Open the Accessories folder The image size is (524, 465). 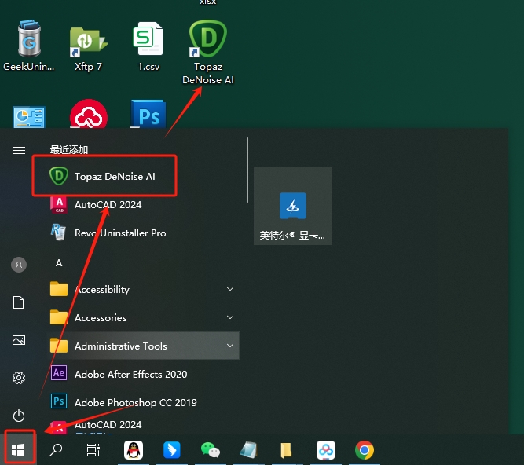pos(144,317)
